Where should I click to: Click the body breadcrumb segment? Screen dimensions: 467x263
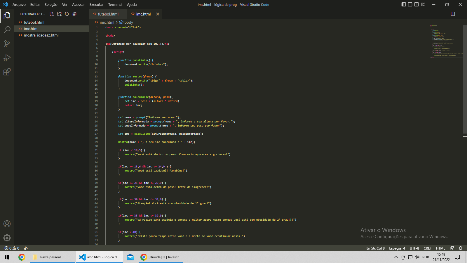click(x=128, y=22)
